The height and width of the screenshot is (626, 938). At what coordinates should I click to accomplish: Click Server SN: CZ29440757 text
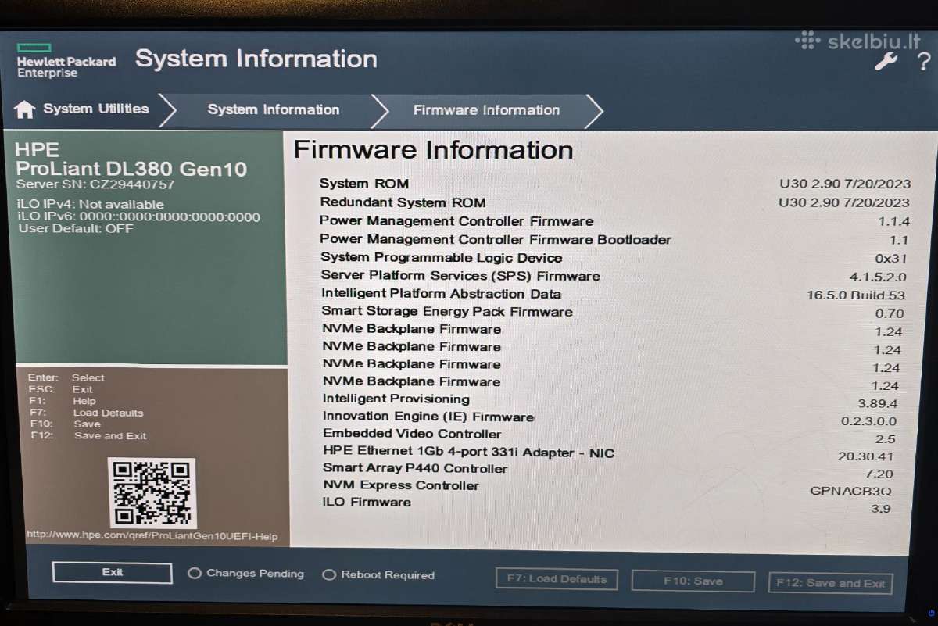click(x=95, y=185)
